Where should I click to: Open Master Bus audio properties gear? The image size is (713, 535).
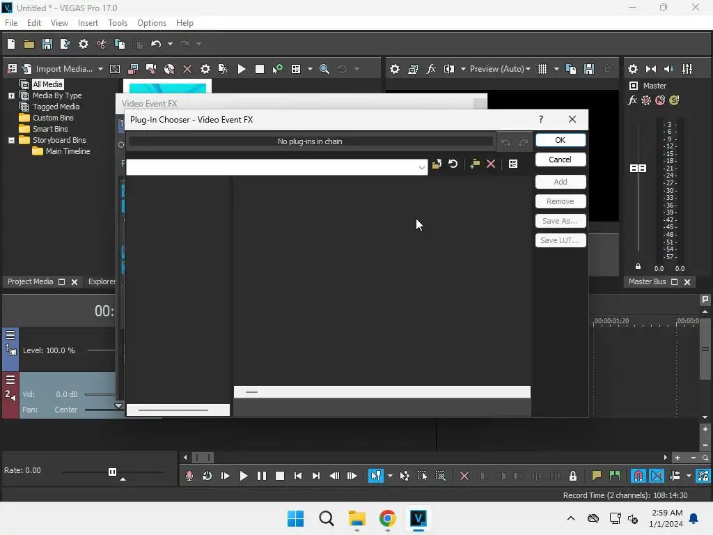coord(632,69)
